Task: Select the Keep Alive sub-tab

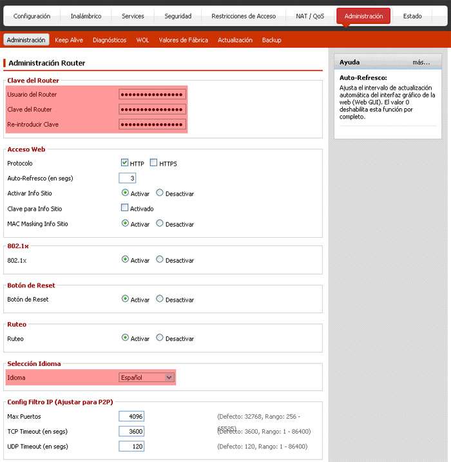Action: point(69,40)
